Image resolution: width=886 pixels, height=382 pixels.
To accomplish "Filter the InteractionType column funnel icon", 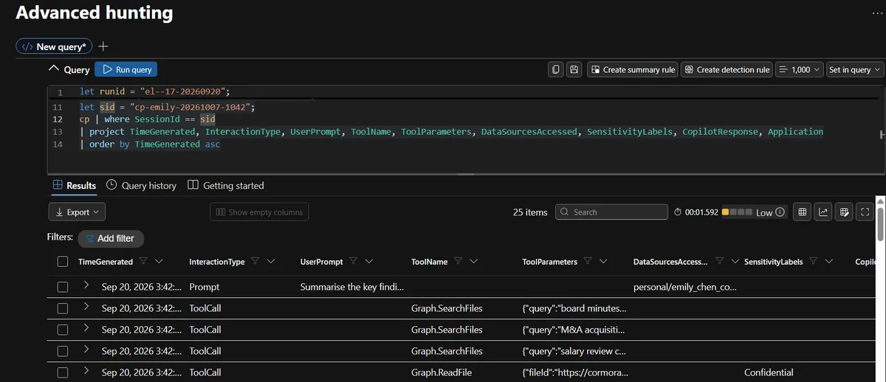I will point(255,261).
